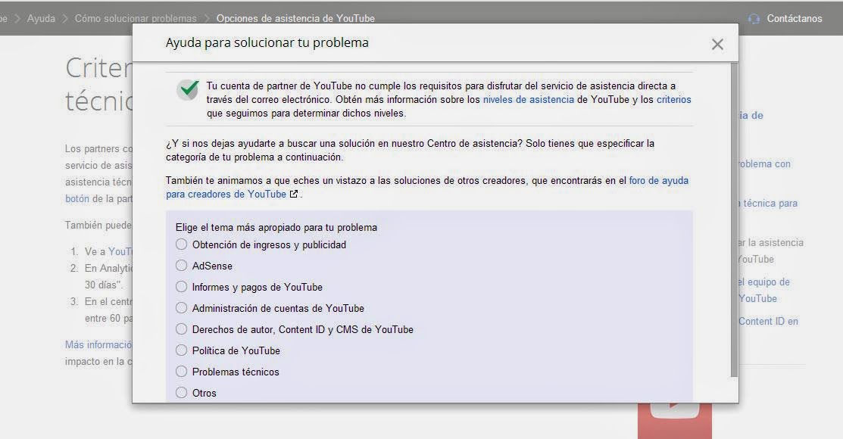Select the AdSense radio button

181,266
